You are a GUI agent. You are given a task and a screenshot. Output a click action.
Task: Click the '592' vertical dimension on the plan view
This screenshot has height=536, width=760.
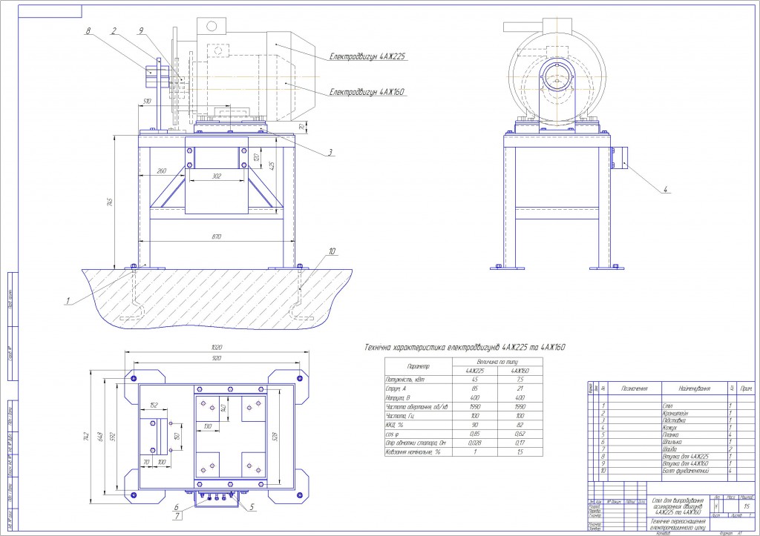tap(111, 437)
